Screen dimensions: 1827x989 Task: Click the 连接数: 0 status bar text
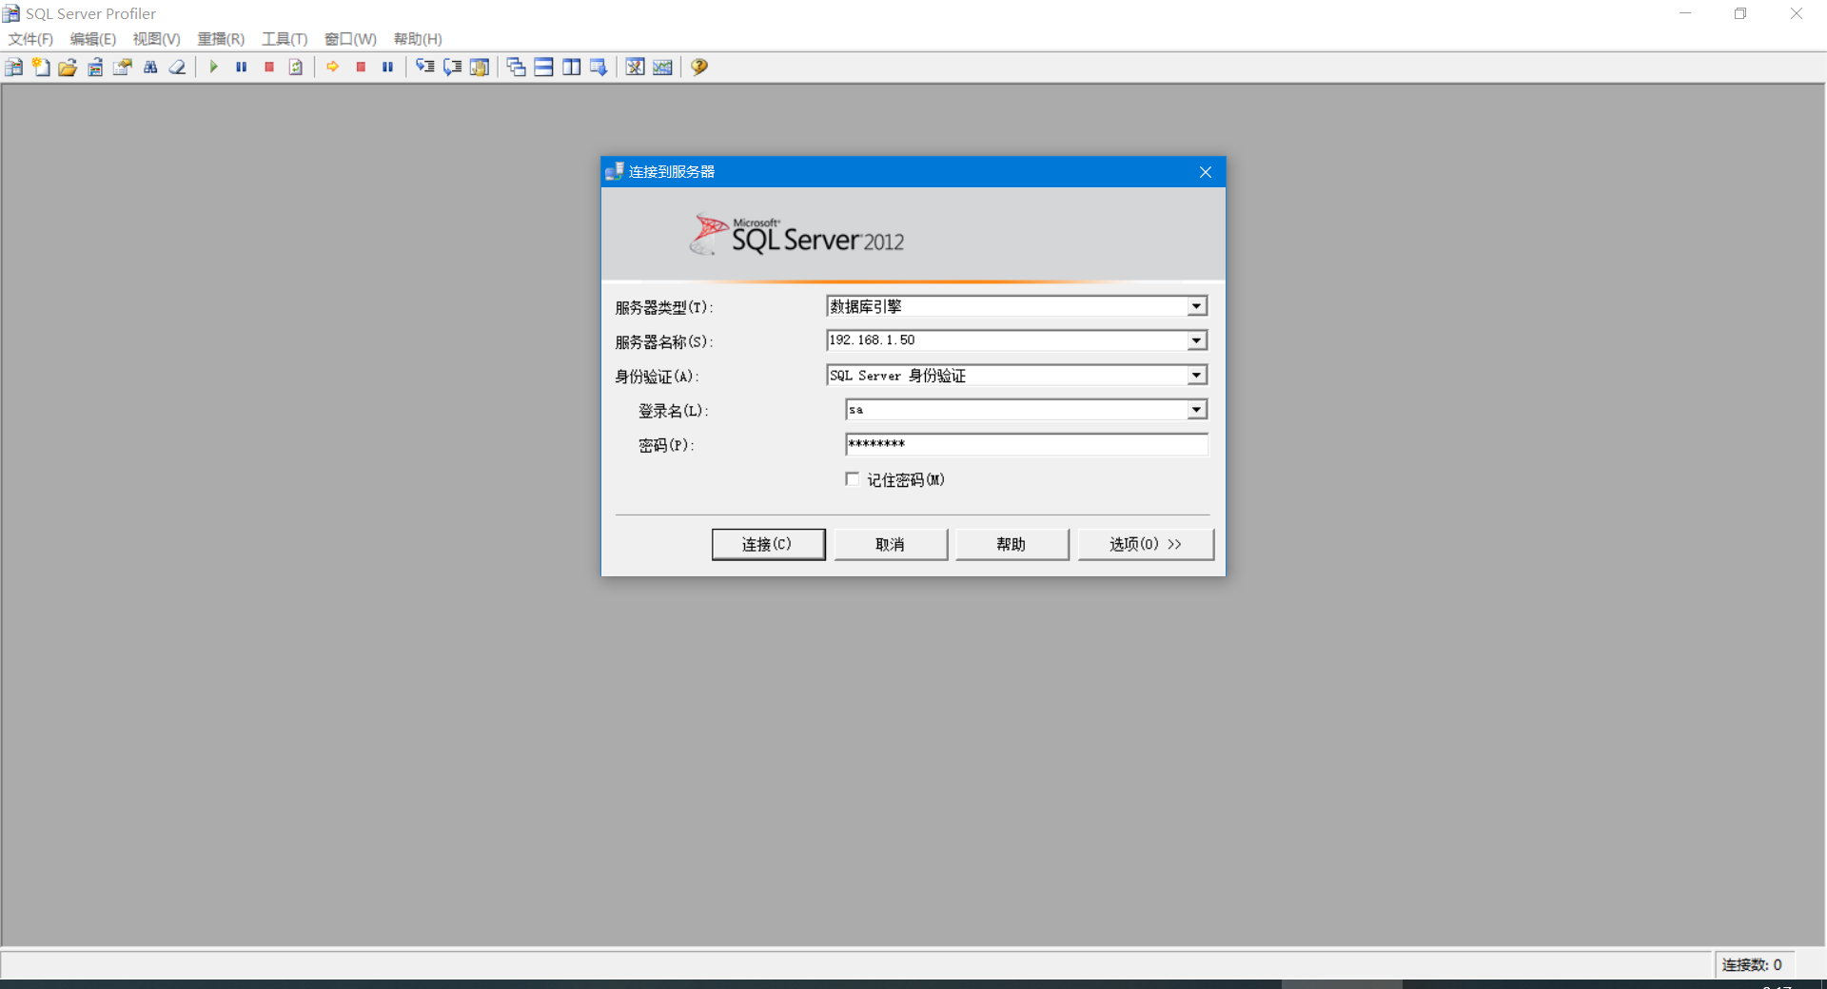coord(1752,964)
